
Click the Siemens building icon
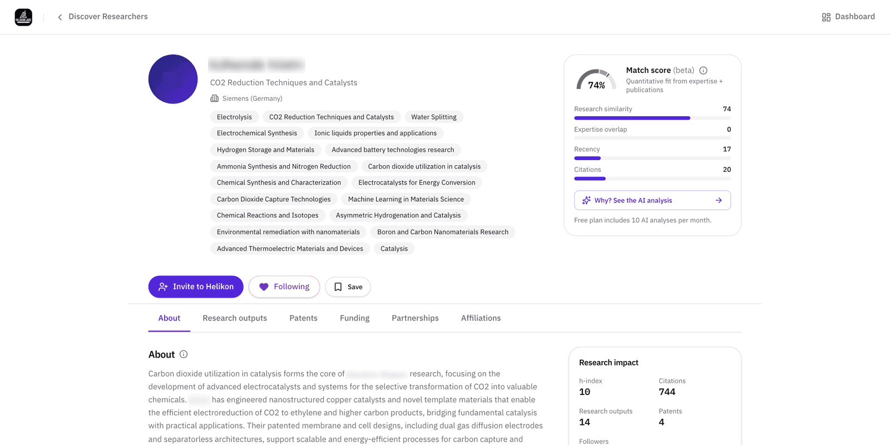click(214, 98)
